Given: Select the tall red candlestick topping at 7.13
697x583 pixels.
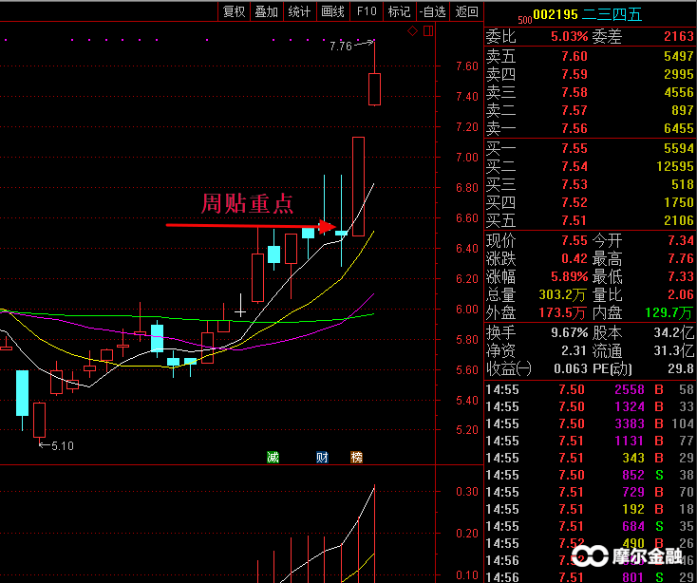Looking at the screenshot, I should pyautogui.click(x=358, y=186).
